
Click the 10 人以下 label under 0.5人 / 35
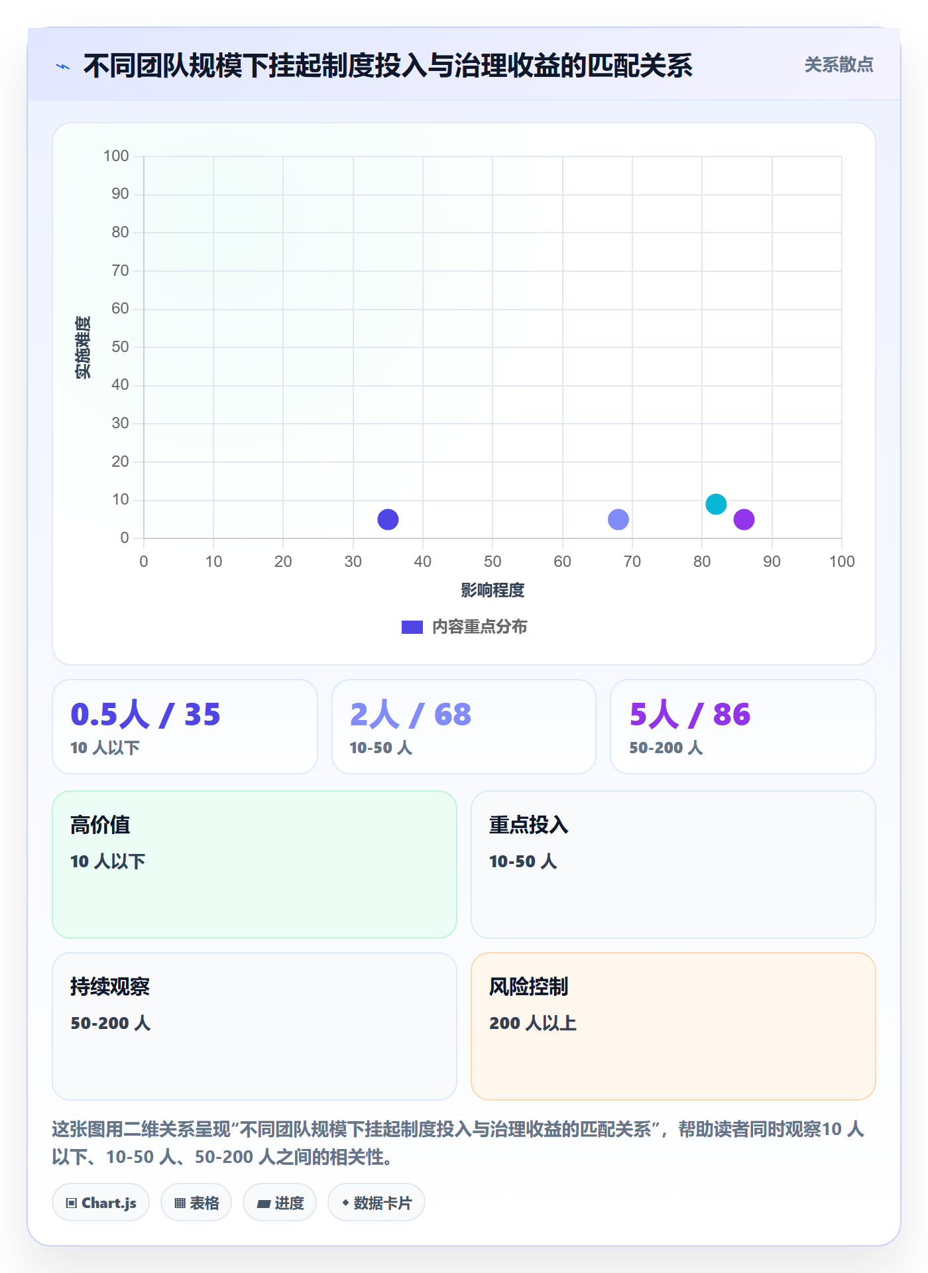(105, 748)
